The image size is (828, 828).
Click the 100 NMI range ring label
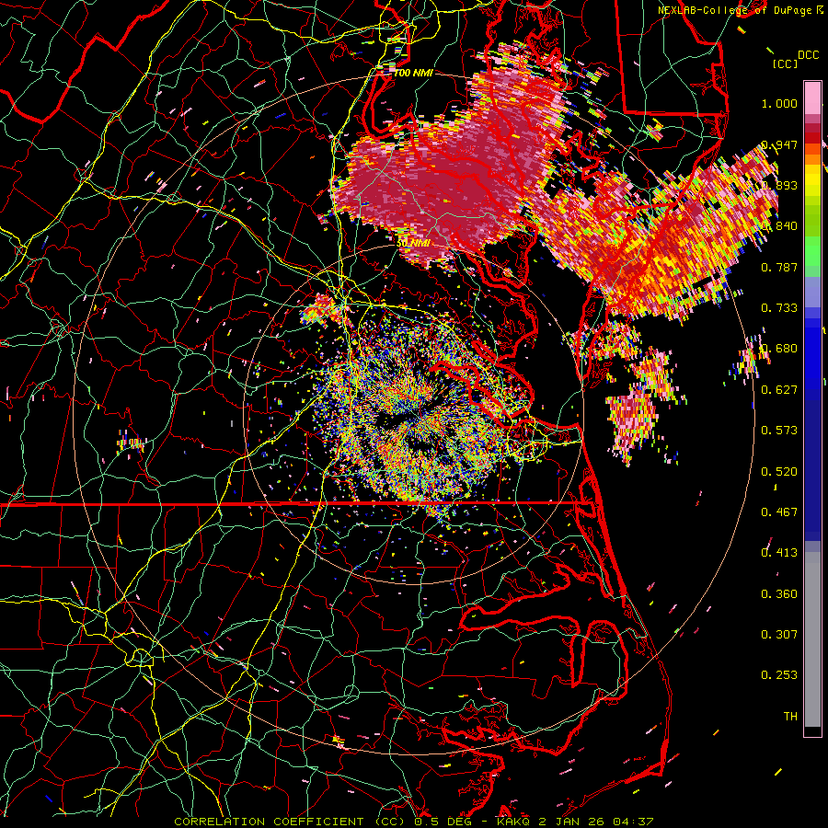[x=413, y=73]
